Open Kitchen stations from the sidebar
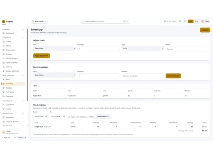This screenshot has height=159, width=213. (x=12, y=59)
